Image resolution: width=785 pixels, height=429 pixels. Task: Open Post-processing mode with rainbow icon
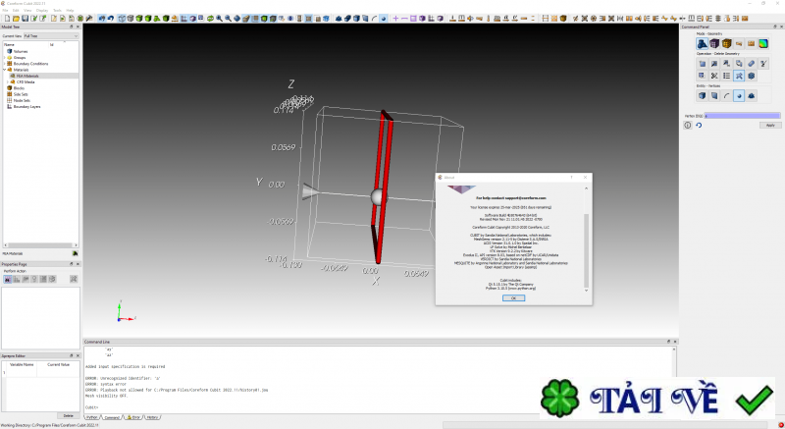[762, 43]
